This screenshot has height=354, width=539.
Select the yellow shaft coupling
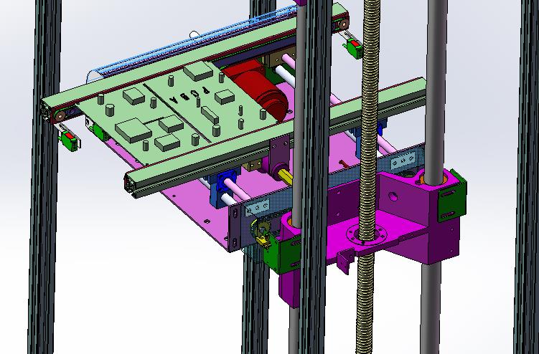tap(286, 176)
